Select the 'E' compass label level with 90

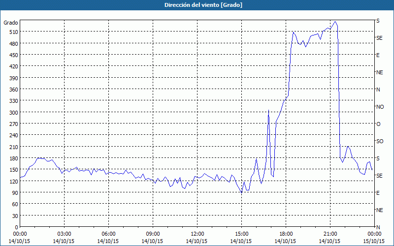[378, 193]
